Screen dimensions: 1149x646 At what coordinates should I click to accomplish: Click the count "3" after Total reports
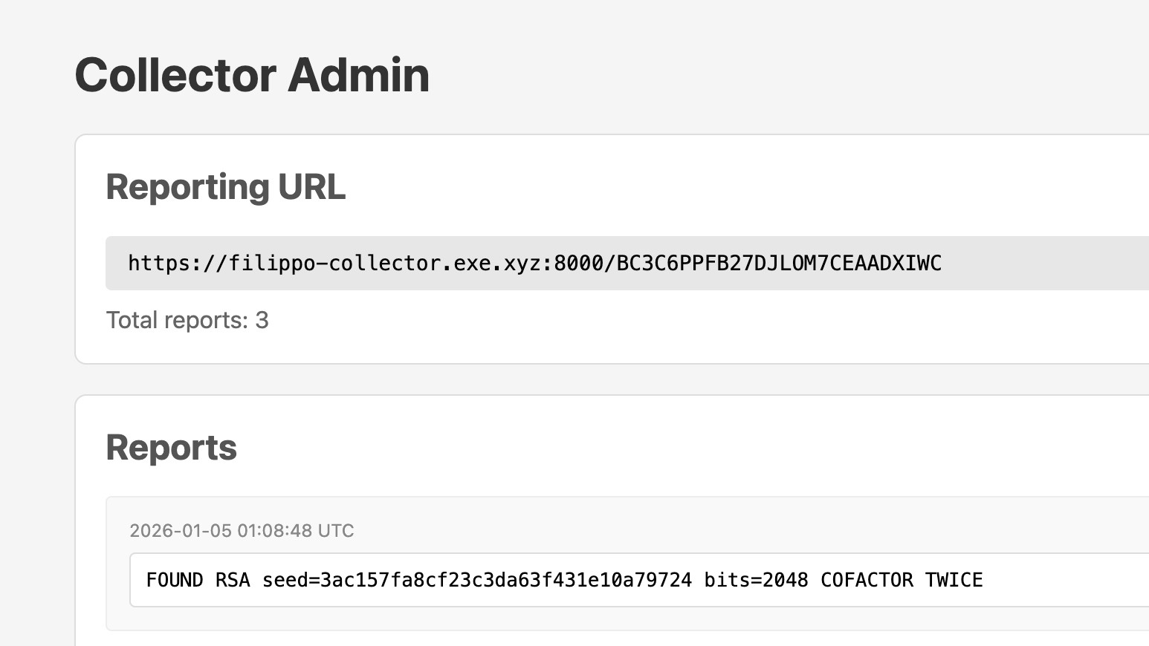pyautogui.click(x=262, y=320)
